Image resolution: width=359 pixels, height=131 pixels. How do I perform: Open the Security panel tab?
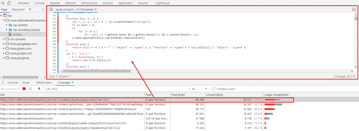pyautogui.click(x=143, y=3)
